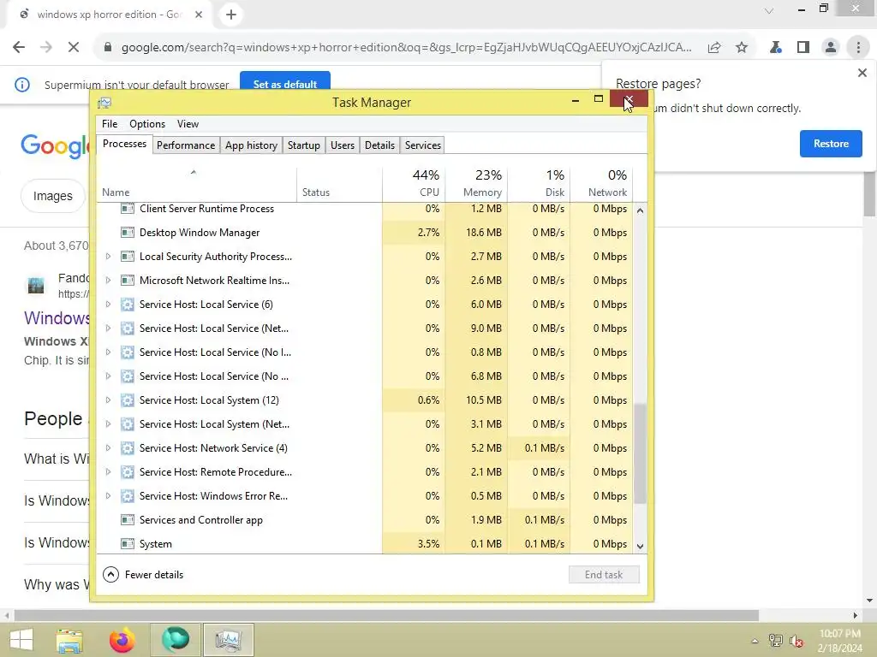
Task: Open the Task Manager File menu
Action: click(x=110, y=124)
